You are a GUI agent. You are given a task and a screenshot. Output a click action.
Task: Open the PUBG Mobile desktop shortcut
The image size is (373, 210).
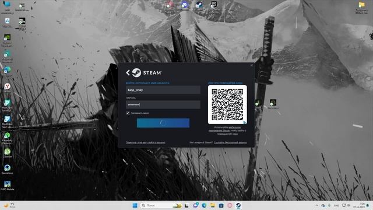(7, 185)
